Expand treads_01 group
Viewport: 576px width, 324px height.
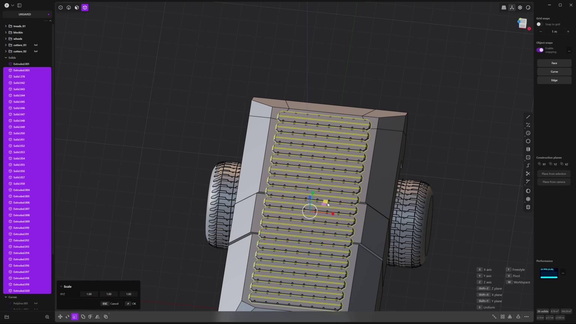tap(6, 26)
